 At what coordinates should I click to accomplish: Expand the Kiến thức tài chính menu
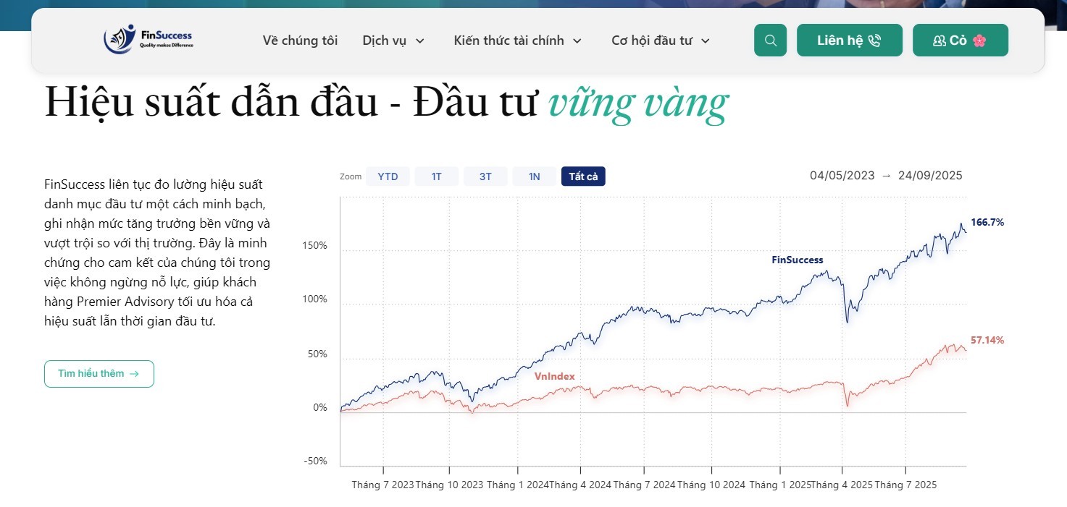[x=518, y=41]
